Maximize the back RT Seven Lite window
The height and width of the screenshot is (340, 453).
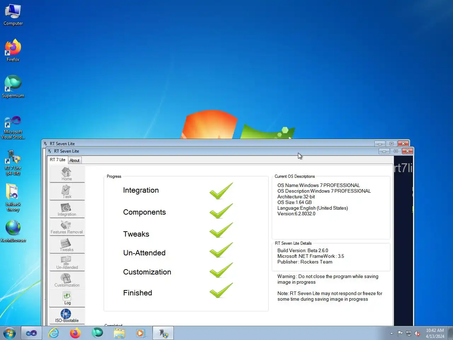[x=391, y=144]
